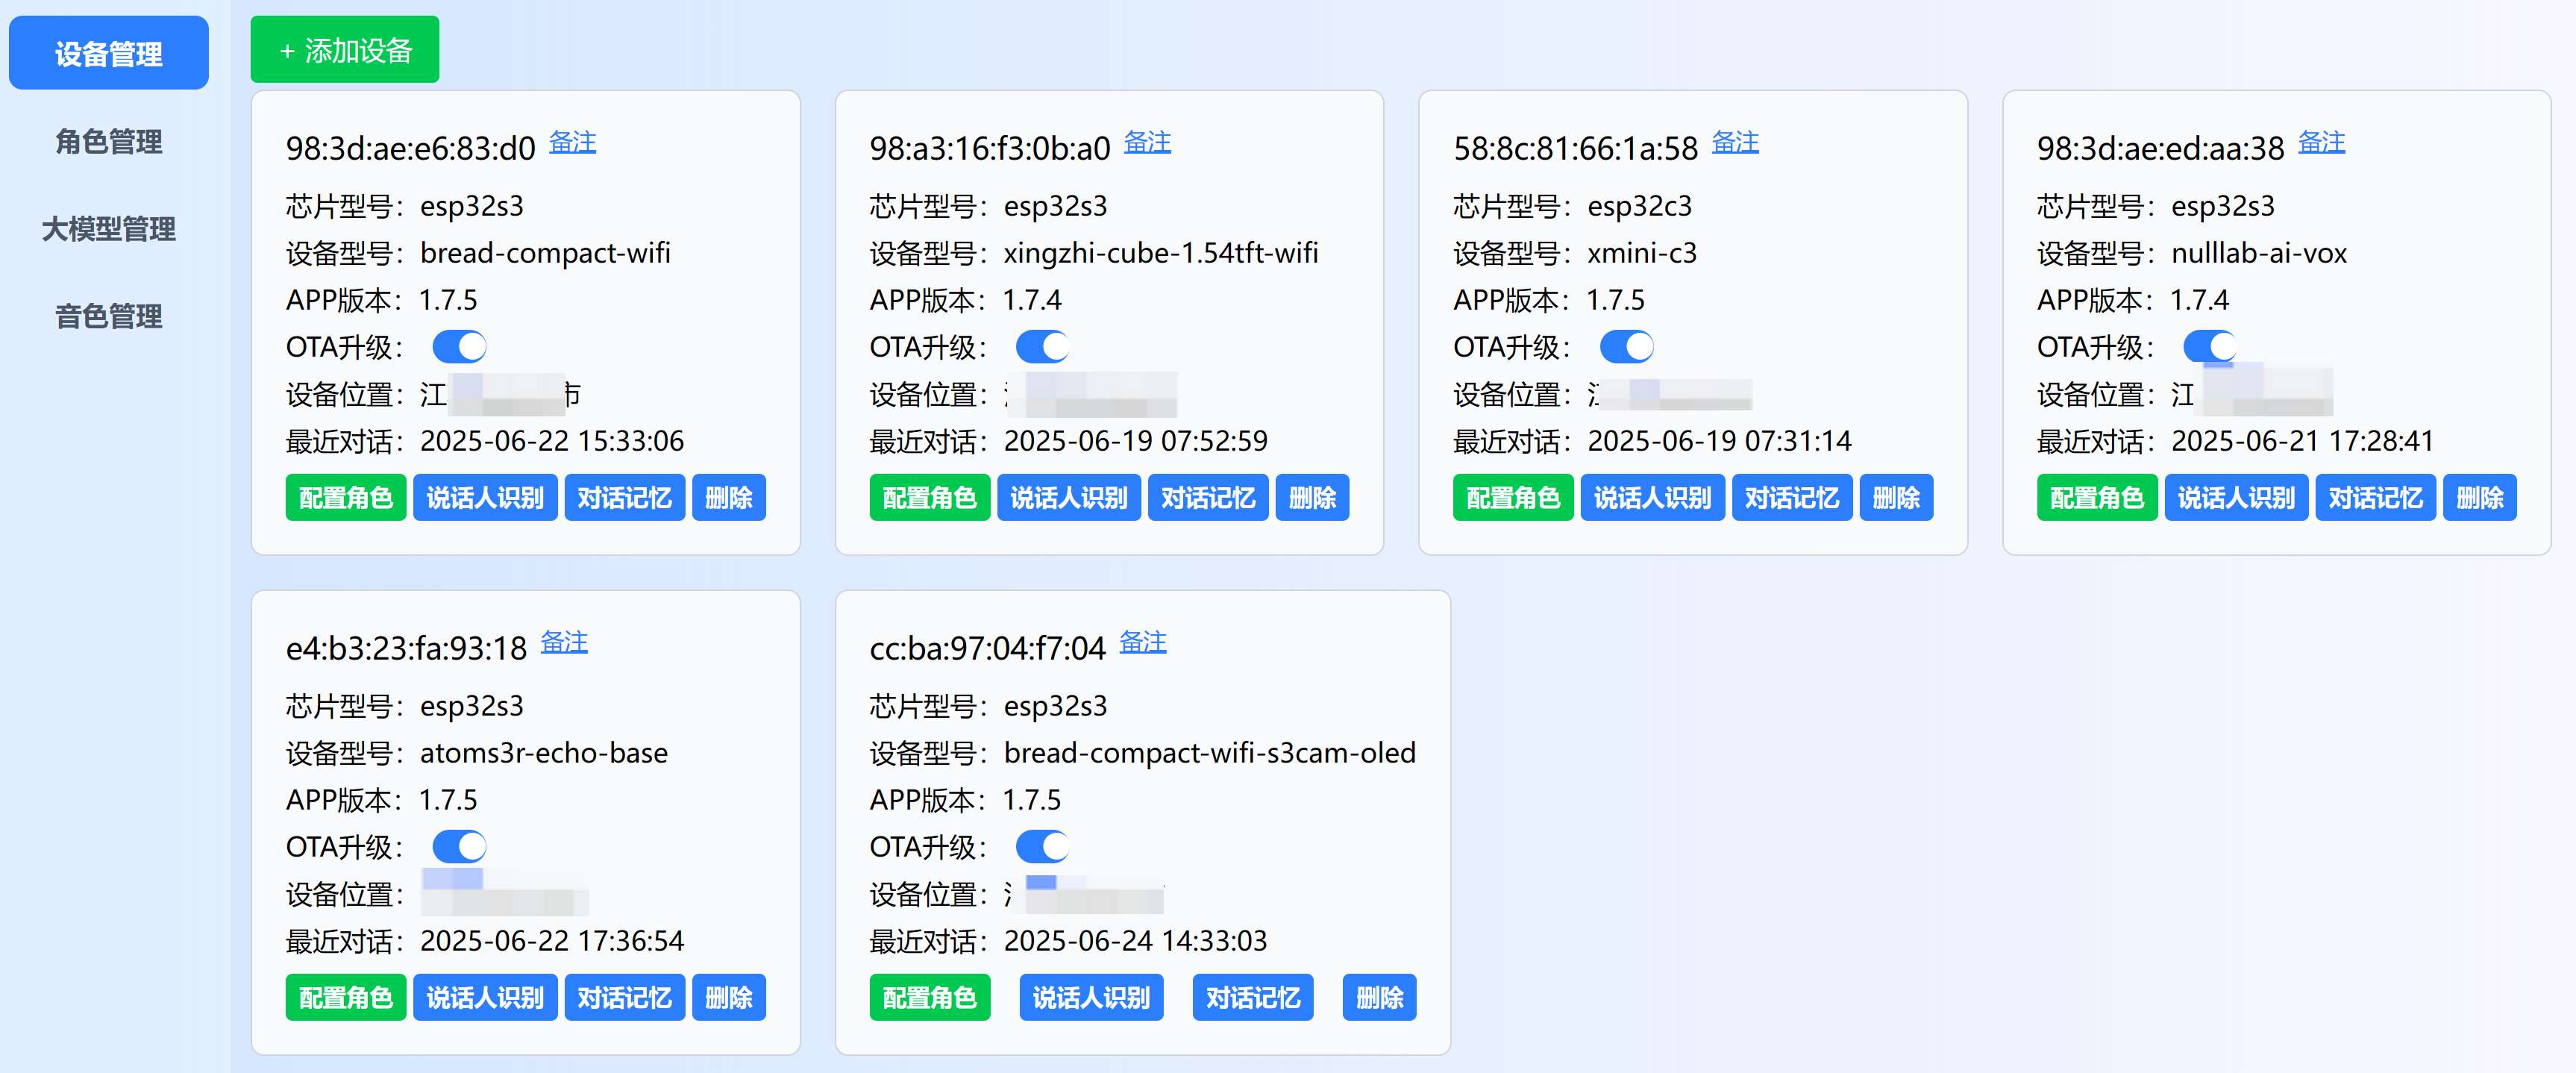Viewport: 2576px width, 1073px height.
Task: Click 删除 on device 98:a3:16:f3:0b:a0
Action: click(x=1313, y=497)
